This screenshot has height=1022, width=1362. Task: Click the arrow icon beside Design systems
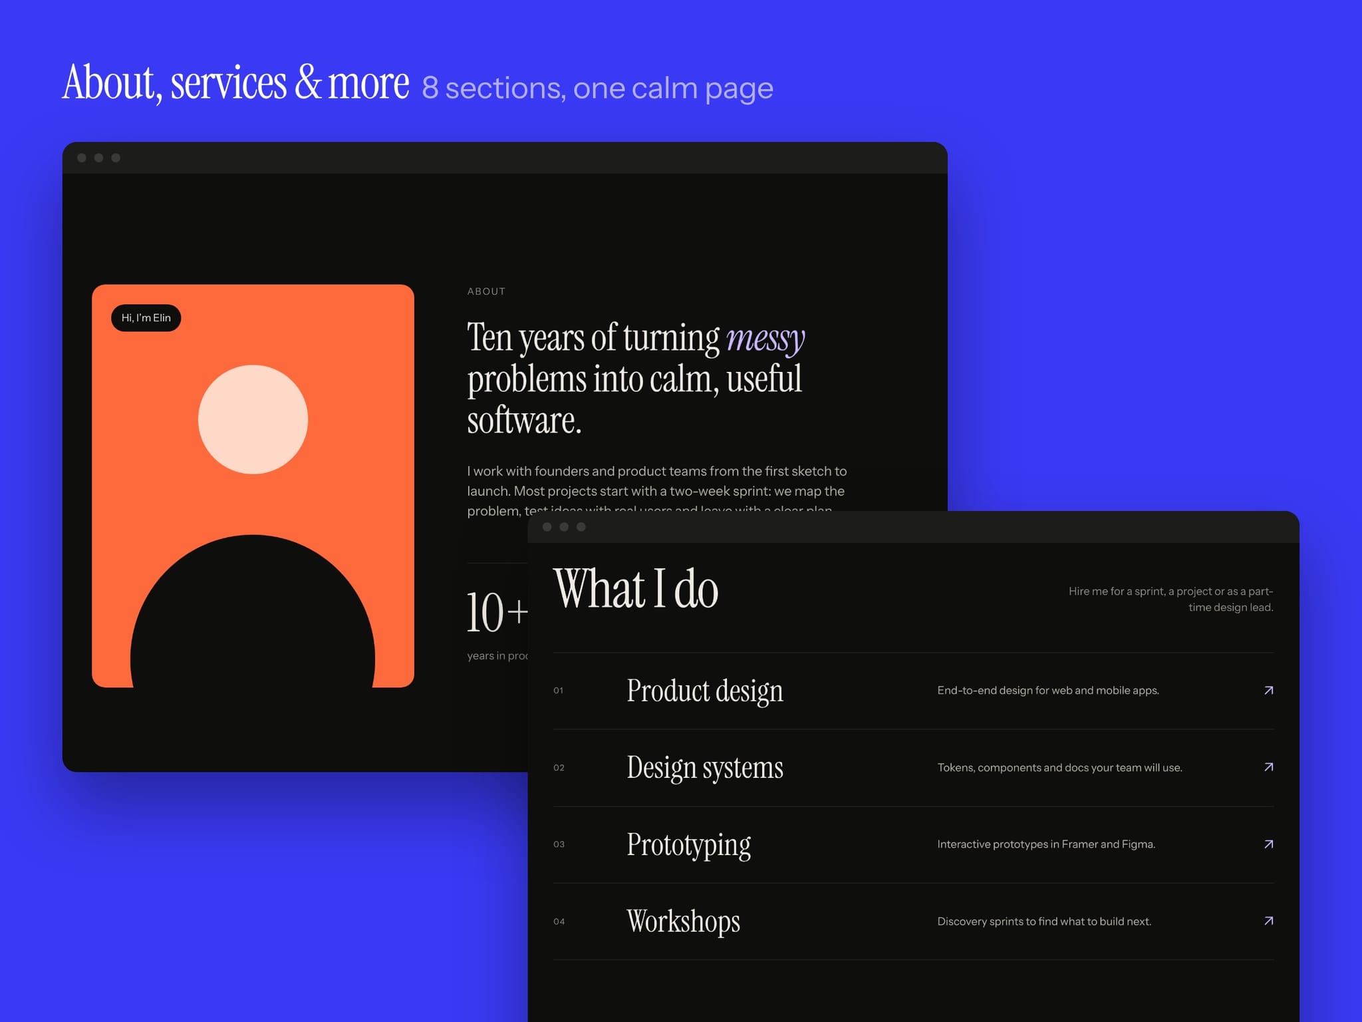[x=1268, y=767]
